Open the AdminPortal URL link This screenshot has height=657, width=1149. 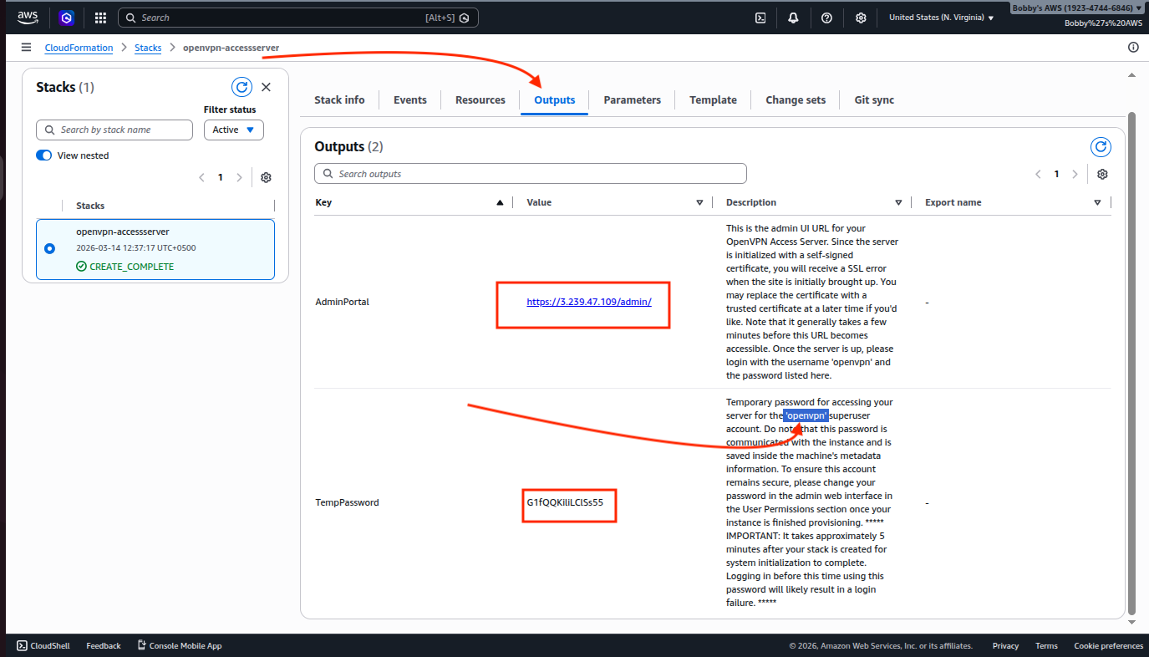(588, 302)
